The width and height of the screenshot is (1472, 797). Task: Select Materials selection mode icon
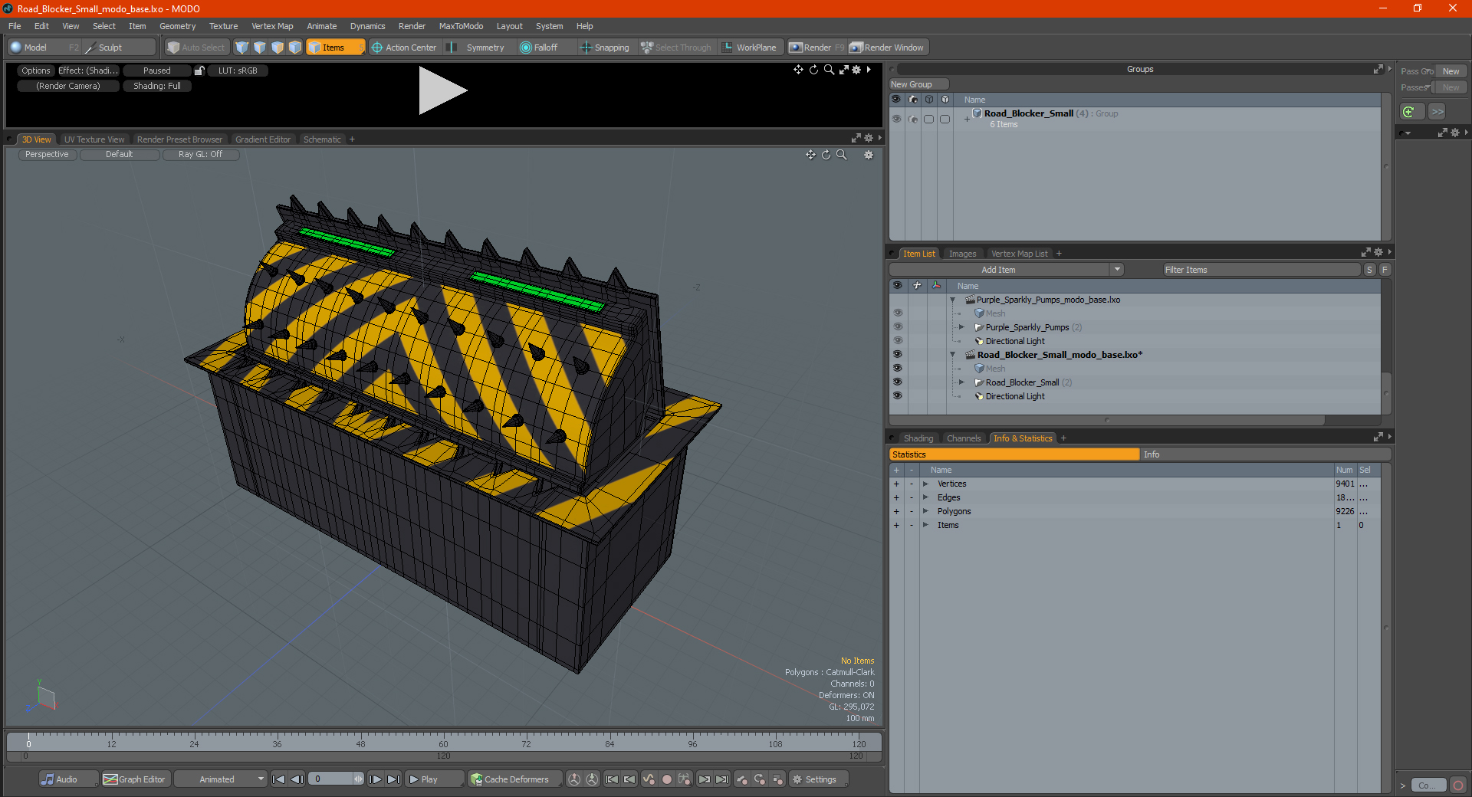click(295, 48)
